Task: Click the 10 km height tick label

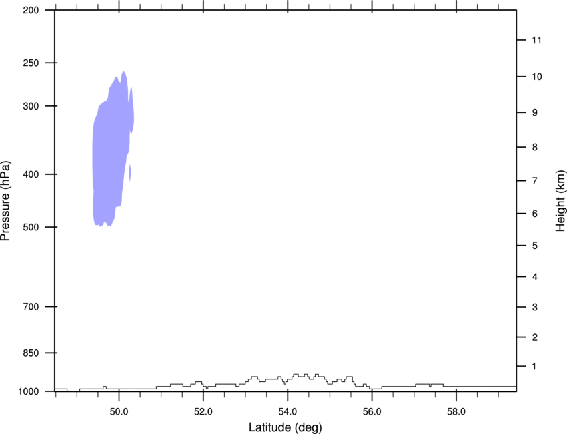Action: click(536, 77)
